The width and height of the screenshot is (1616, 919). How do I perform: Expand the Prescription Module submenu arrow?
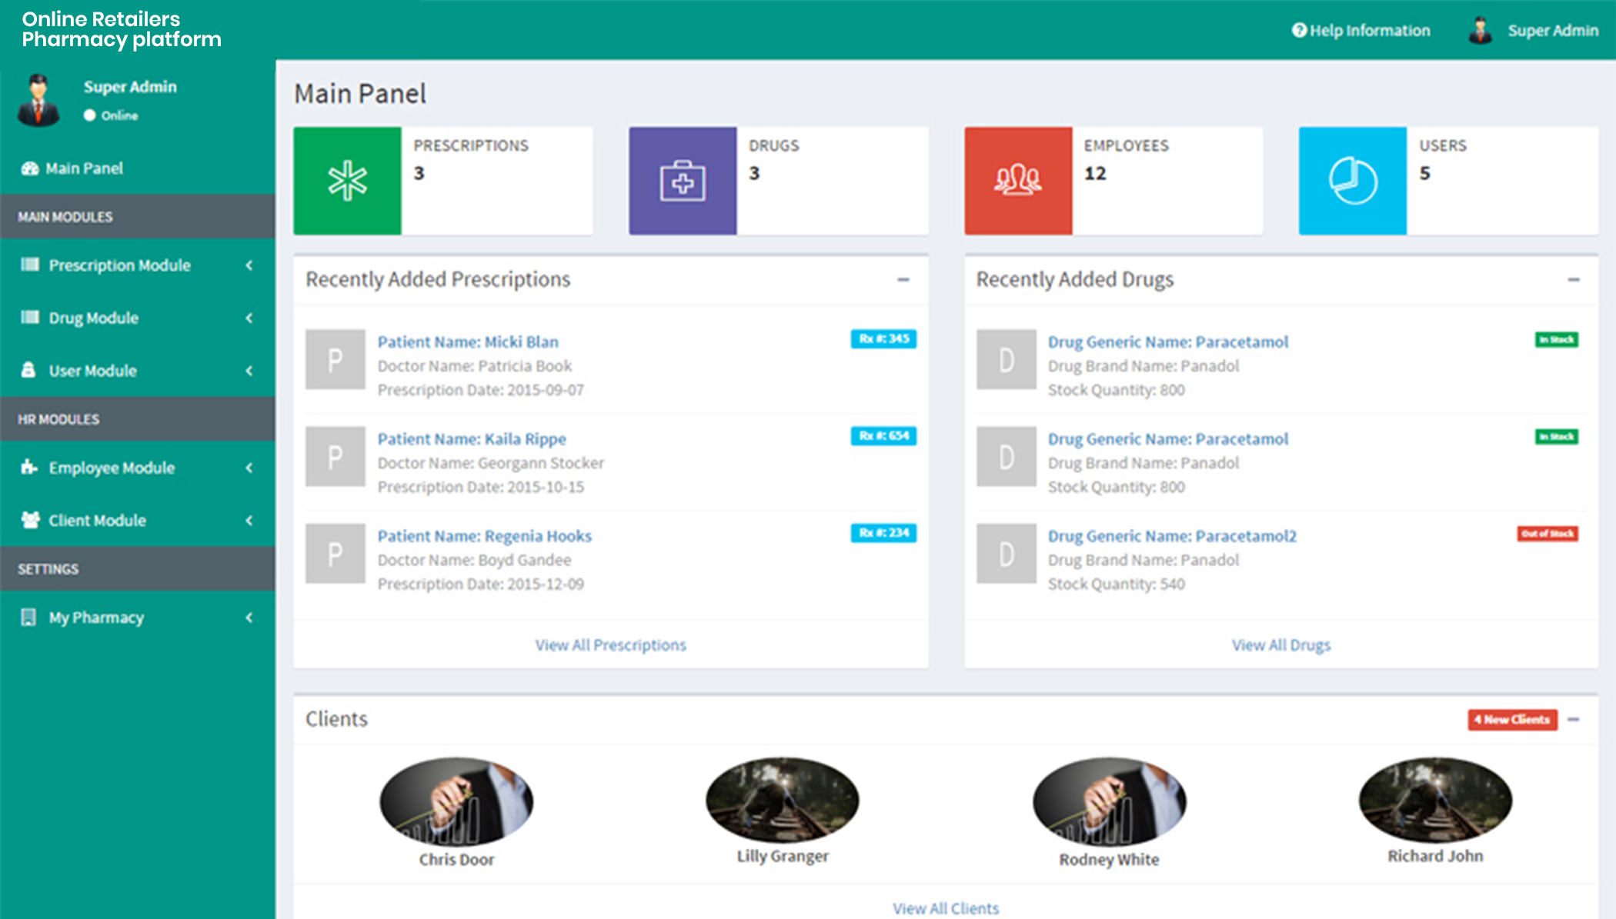(x=249, y=265)
